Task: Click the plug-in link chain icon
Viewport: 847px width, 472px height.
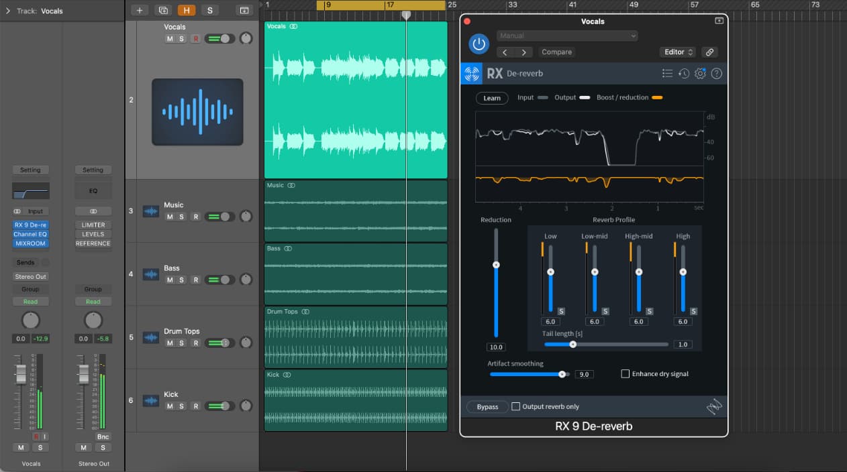Action: [x=709, y=52]
